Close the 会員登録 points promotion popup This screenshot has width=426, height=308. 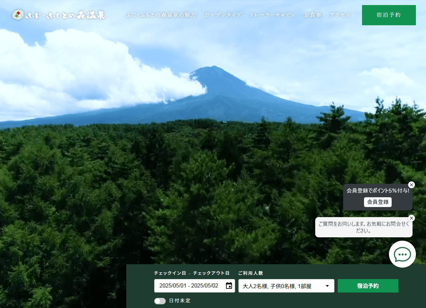tap(411, 185)
